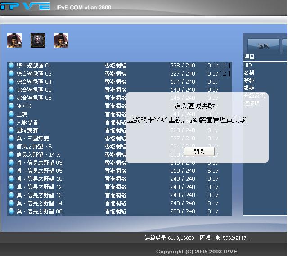
Task: Click the globe icon for 綜合遊戲區 04
Action: tap(11, 82)
